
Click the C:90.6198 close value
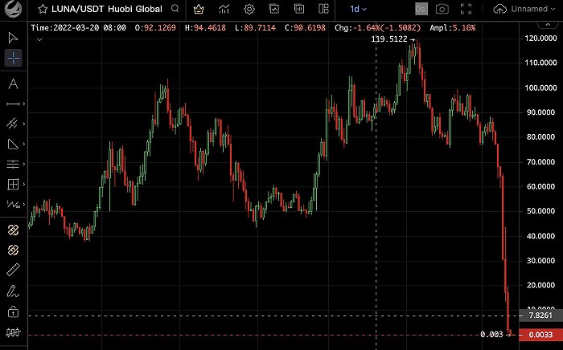pos(305,28)
